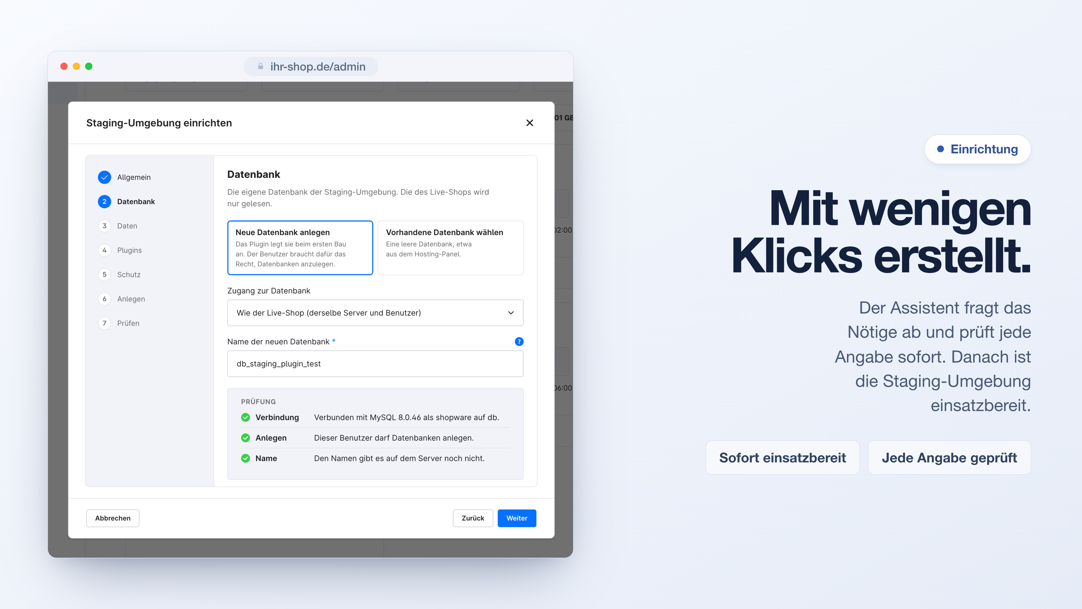Click the Weiter button
1082x609 pixels.
click(x=517, y=518)
